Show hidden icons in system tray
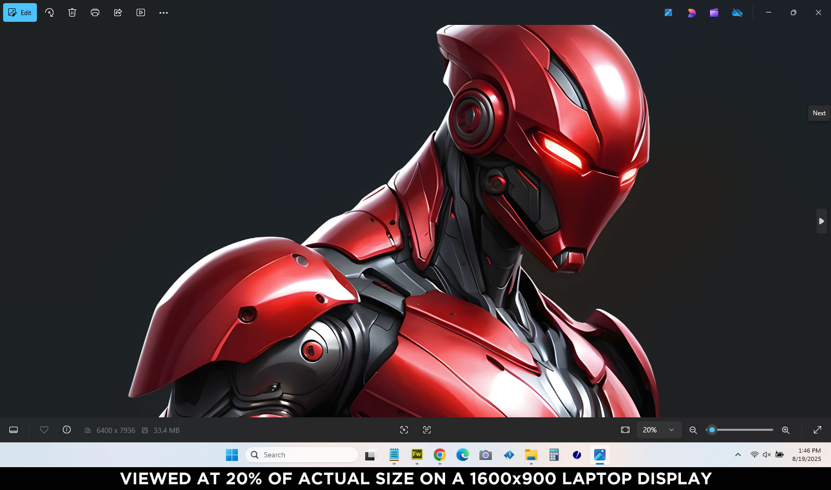The image size is (831, 490). [738, 455]
